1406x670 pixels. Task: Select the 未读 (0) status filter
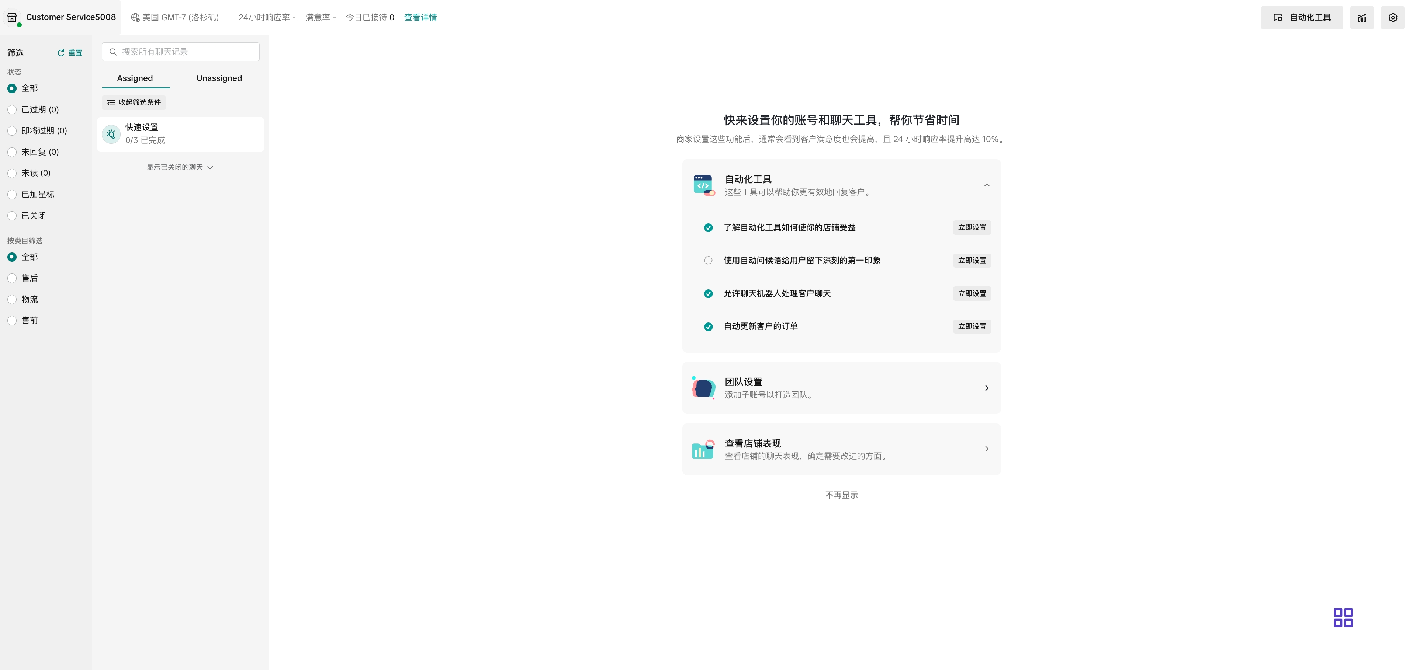click(x=12, y=173)
